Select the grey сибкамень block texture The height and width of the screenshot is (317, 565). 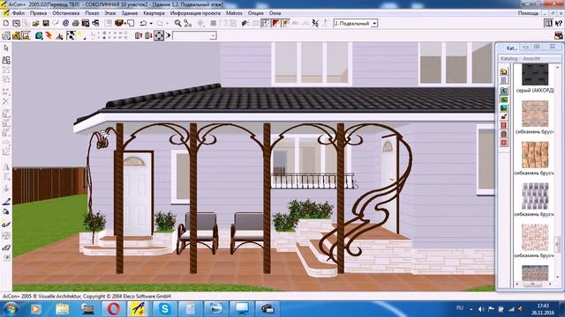(535, 195)
